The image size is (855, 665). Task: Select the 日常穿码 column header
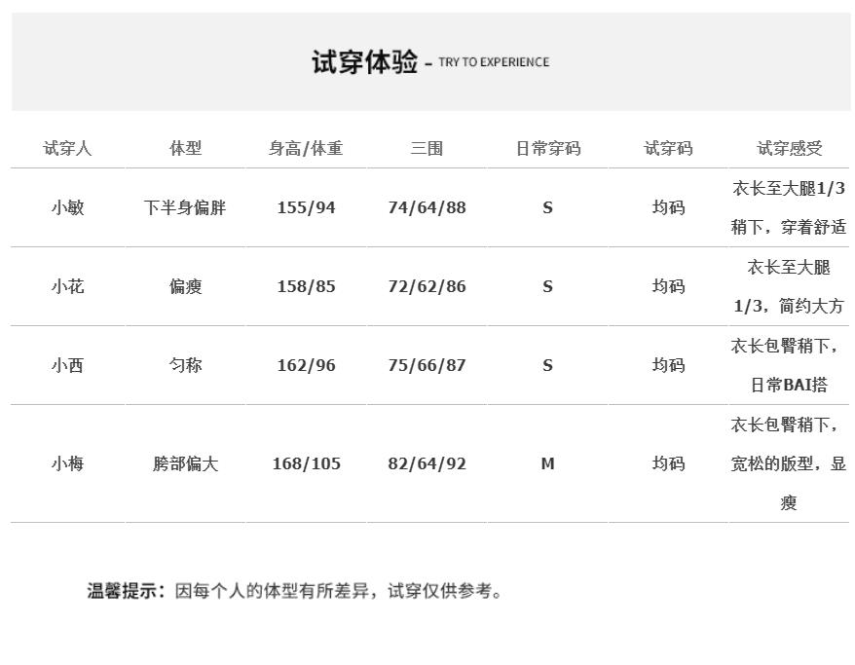(547, 148)
